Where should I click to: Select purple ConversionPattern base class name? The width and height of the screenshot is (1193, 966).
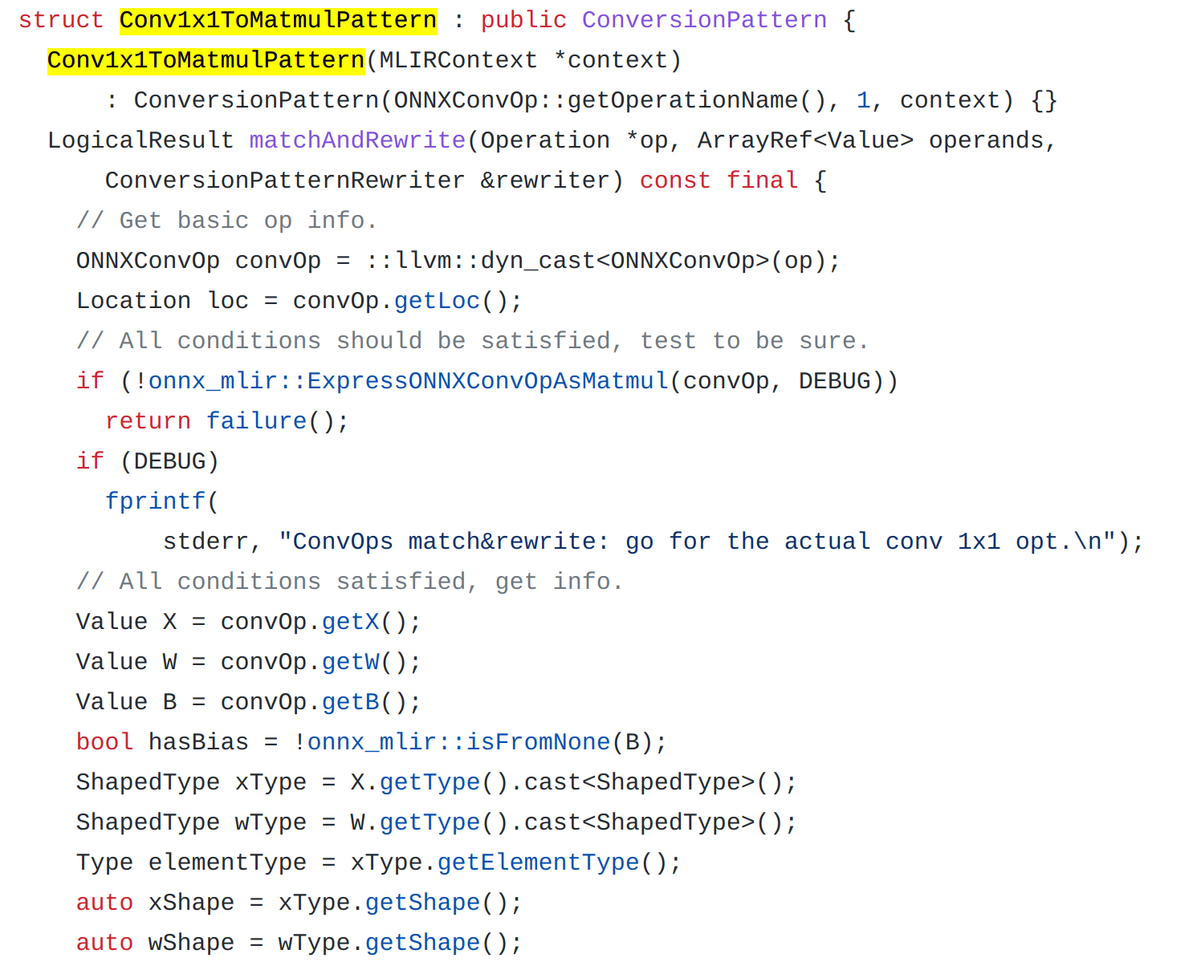coord(704,20)
